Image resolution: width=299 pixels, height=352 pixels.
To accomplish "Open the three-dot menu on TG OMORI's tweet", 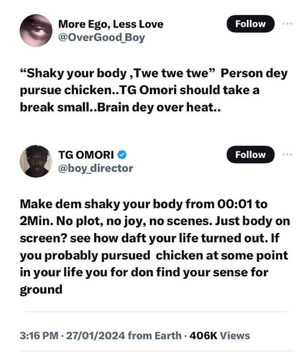I will click(x=287, y=154).
